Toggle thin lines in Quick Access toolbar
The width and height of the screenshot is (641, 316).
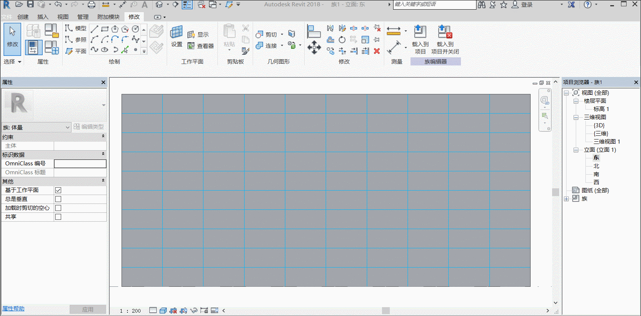(x=188, y=4)
